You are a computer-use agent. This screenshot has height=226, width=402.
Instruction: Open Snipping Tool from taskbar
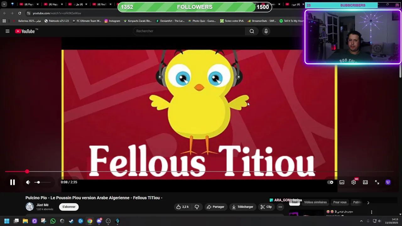pos(44,221)
